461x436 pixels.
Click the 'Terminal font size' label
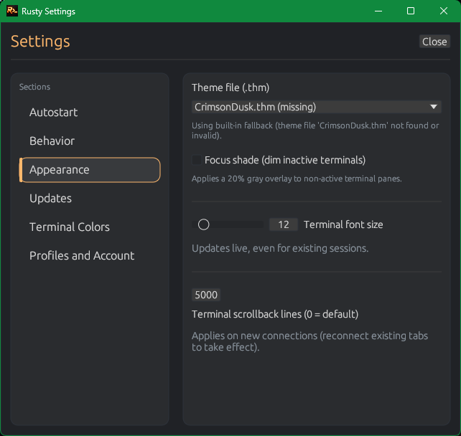[343, 224]
